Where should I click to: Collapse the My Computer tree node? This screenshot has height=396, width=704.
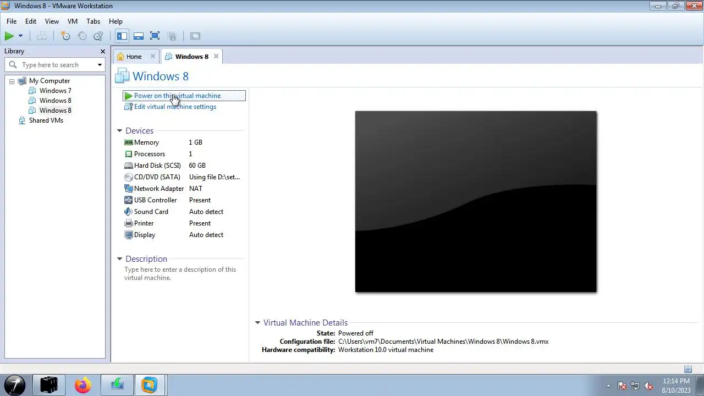coord(12,81)
